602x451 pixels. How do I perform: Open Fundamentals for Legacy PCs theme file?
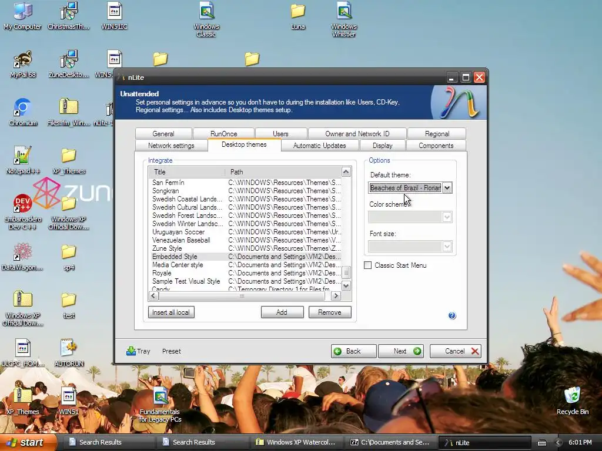pos(160,405)
